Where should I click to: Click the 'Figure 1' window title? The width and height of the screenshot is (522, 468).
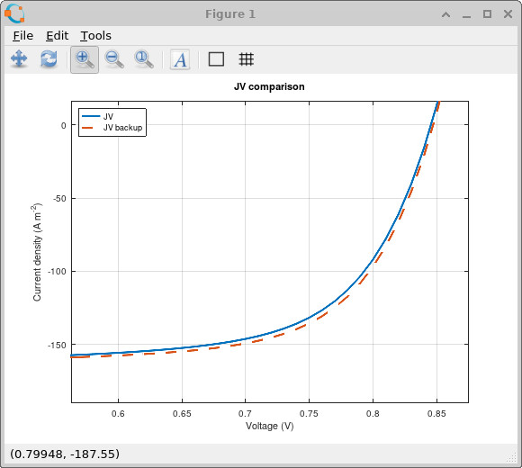coord(230,14)
